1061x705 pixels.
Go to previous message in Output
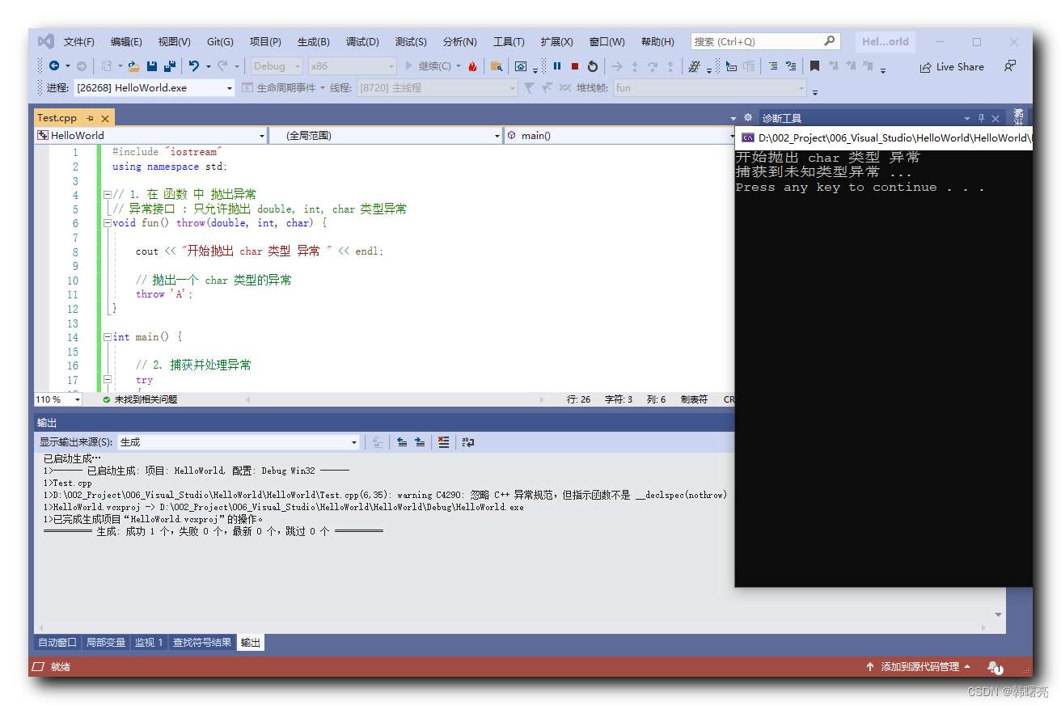pos(402,442)
